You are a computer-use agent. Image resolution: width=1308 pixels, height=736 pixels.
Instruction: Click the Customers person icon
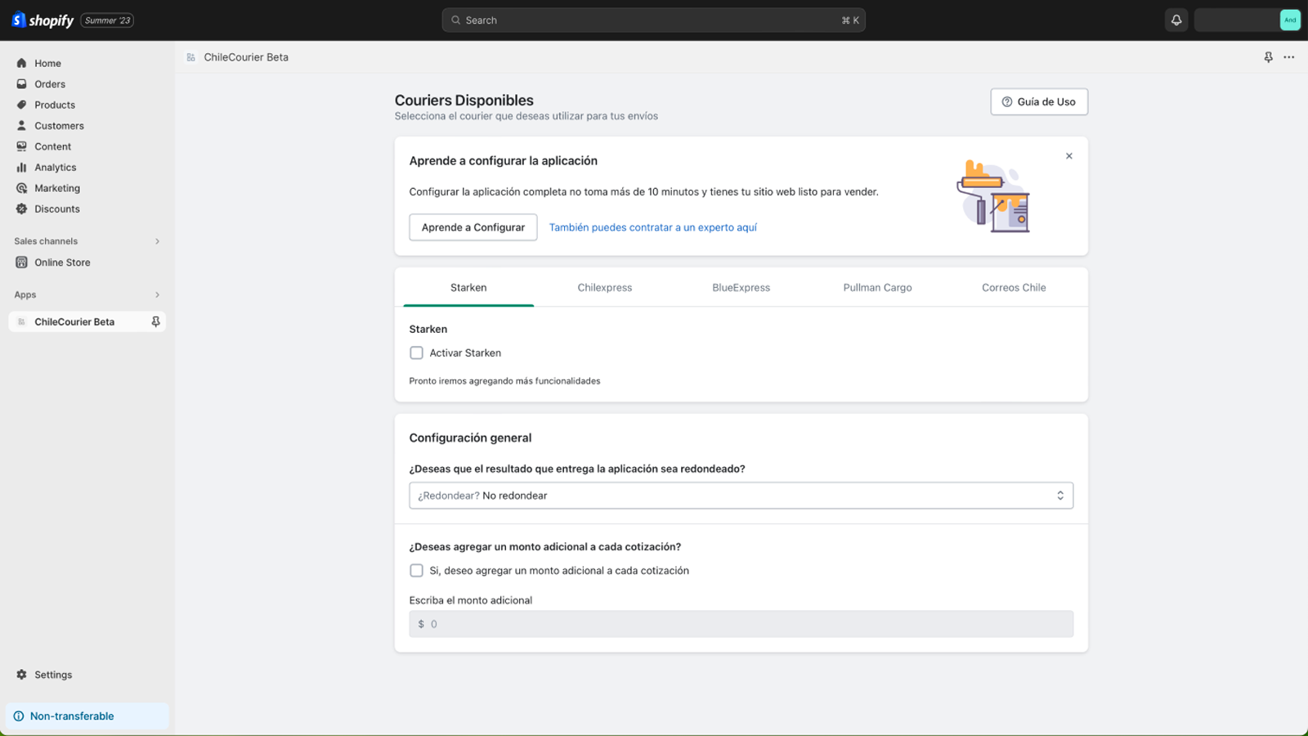[21, 126]
